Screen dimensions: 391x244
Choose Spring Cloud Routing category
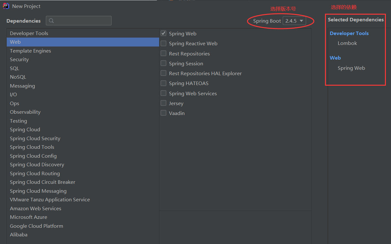tap(83, 173)
